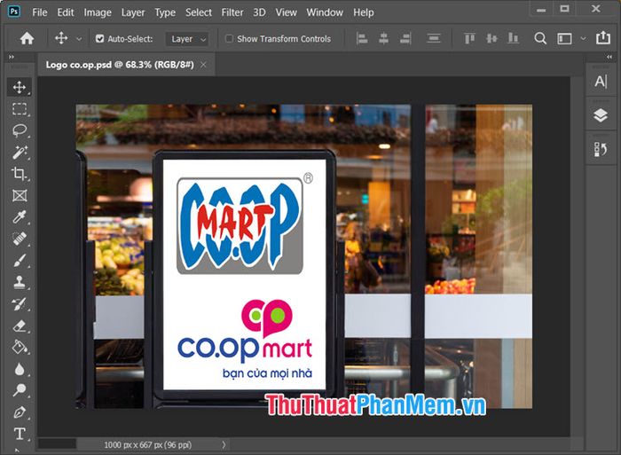Expand the toolbox panel
This screenshot has height=455, width=621.
point(12,57)
